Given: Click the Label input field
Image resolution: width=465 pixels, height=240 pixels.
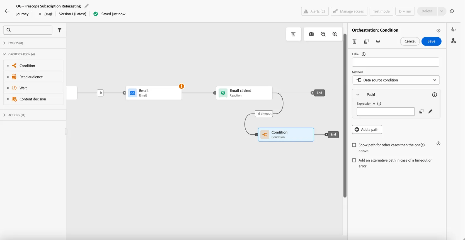Looking at the screenshot, I should click(395, 62).
